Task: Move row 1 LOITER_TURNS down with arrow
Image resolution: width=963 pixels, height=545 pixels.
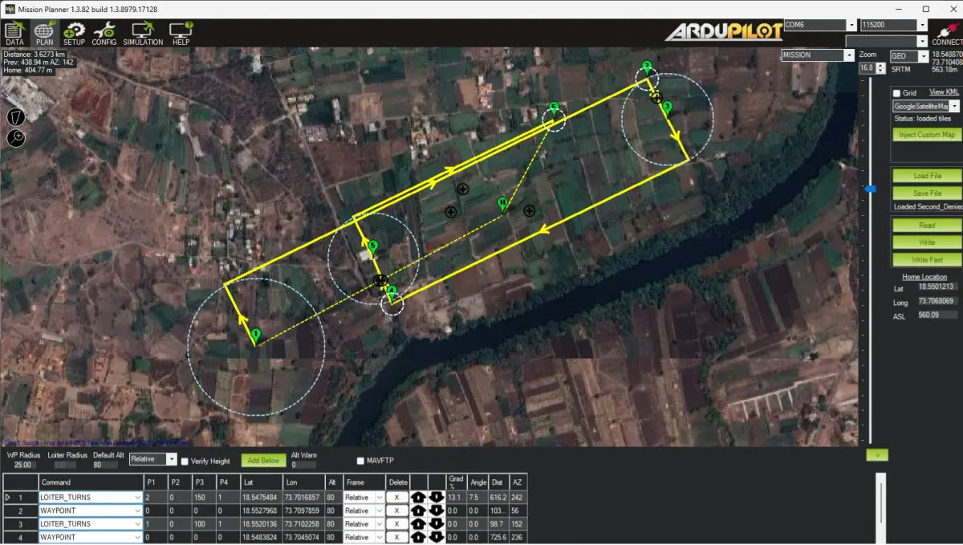Action: click(437, 498)
